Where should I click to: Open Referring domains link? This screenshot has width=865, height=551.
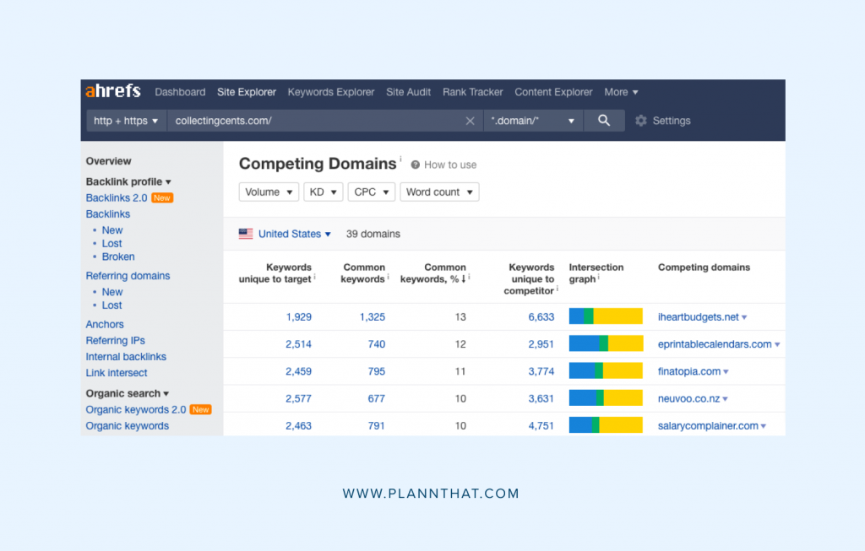pyautogui.click(x=128, y=275)
